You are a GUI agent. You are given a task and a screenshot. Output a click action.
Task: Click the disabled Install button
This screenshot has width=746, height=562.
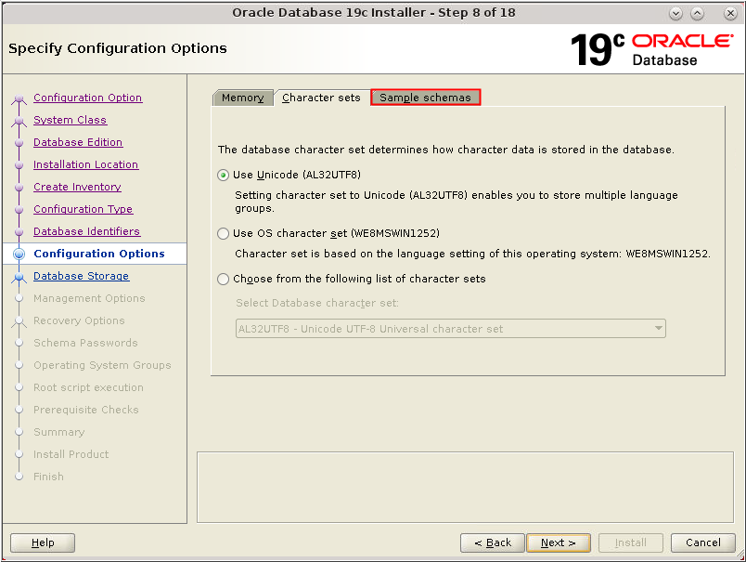pyautogui.click(x=631, y=542)
